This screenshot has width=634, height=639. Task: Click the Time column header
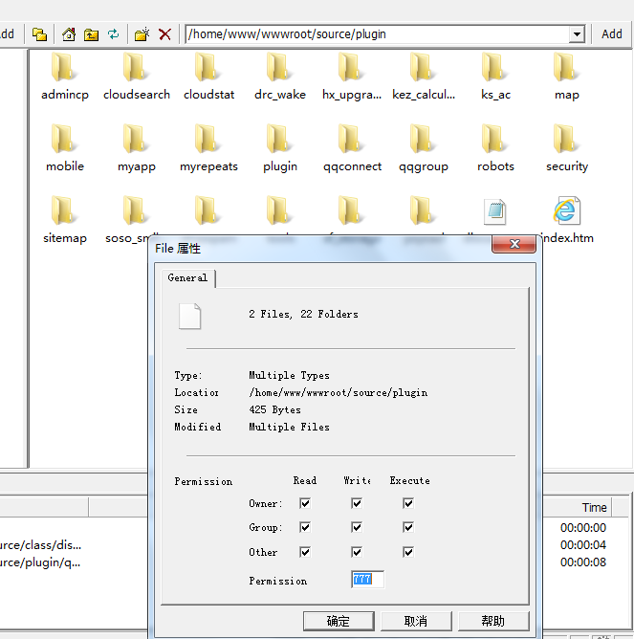[594, 508]
